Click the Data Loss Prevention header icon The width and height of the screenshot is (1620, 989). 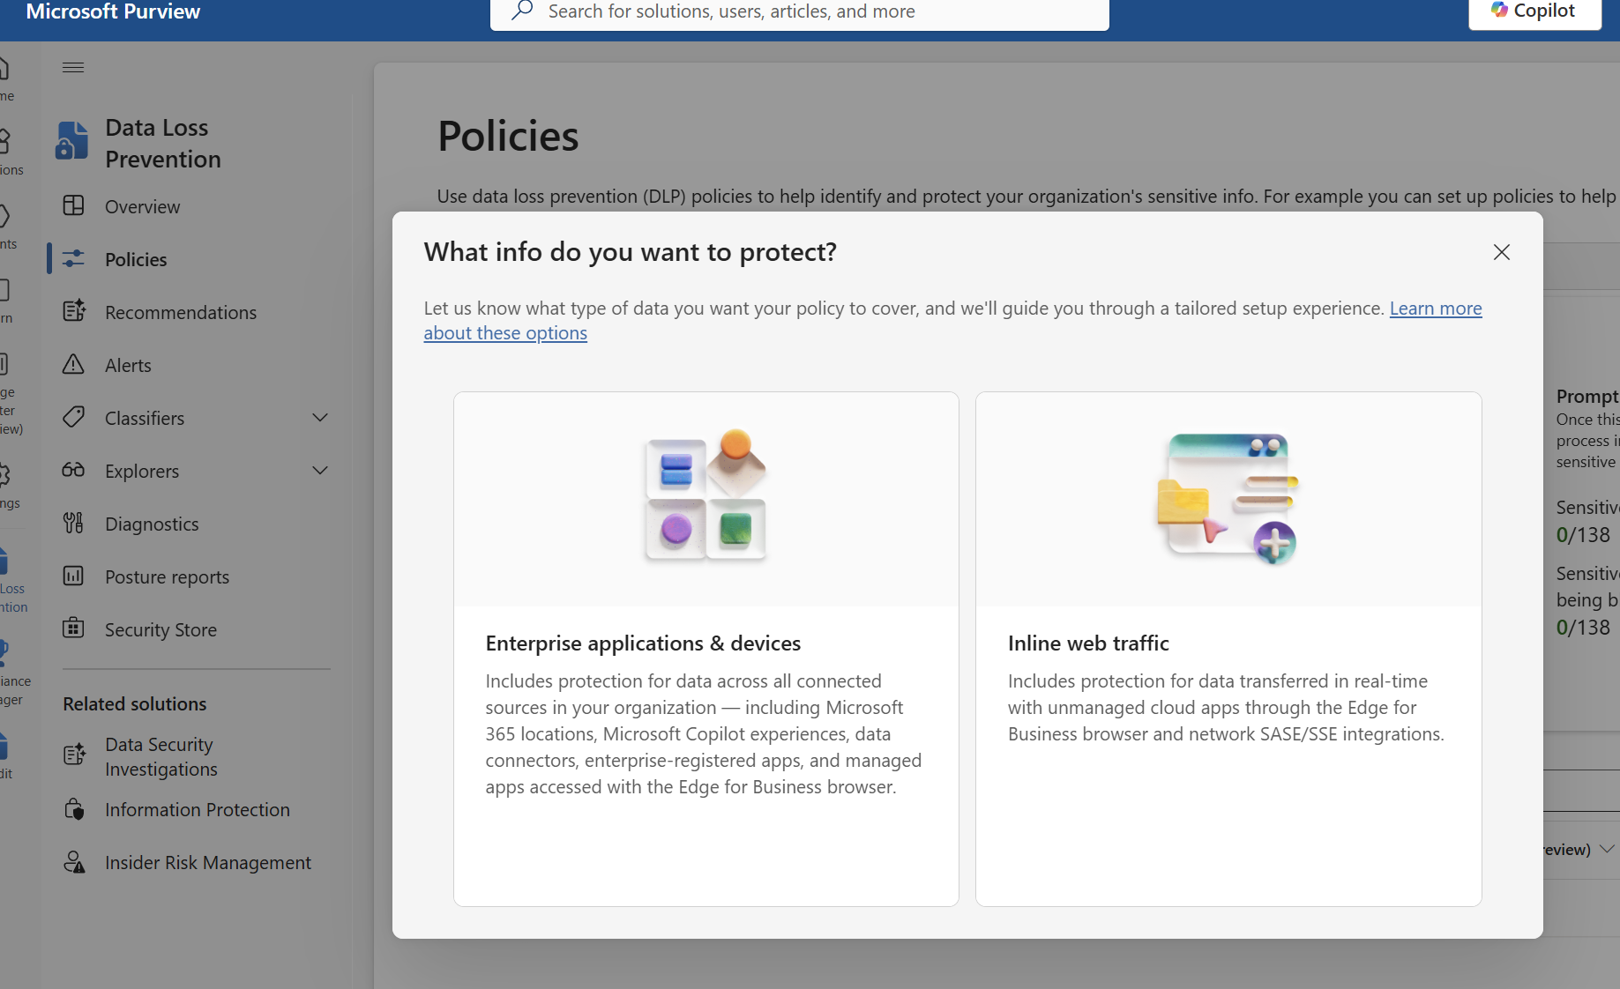pyautogui.click(x=72, y=142)
